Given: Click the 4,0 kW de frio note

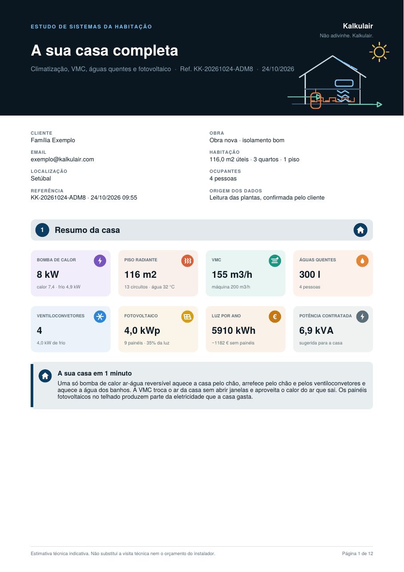Looking at the screenshot, I should 51,343.
